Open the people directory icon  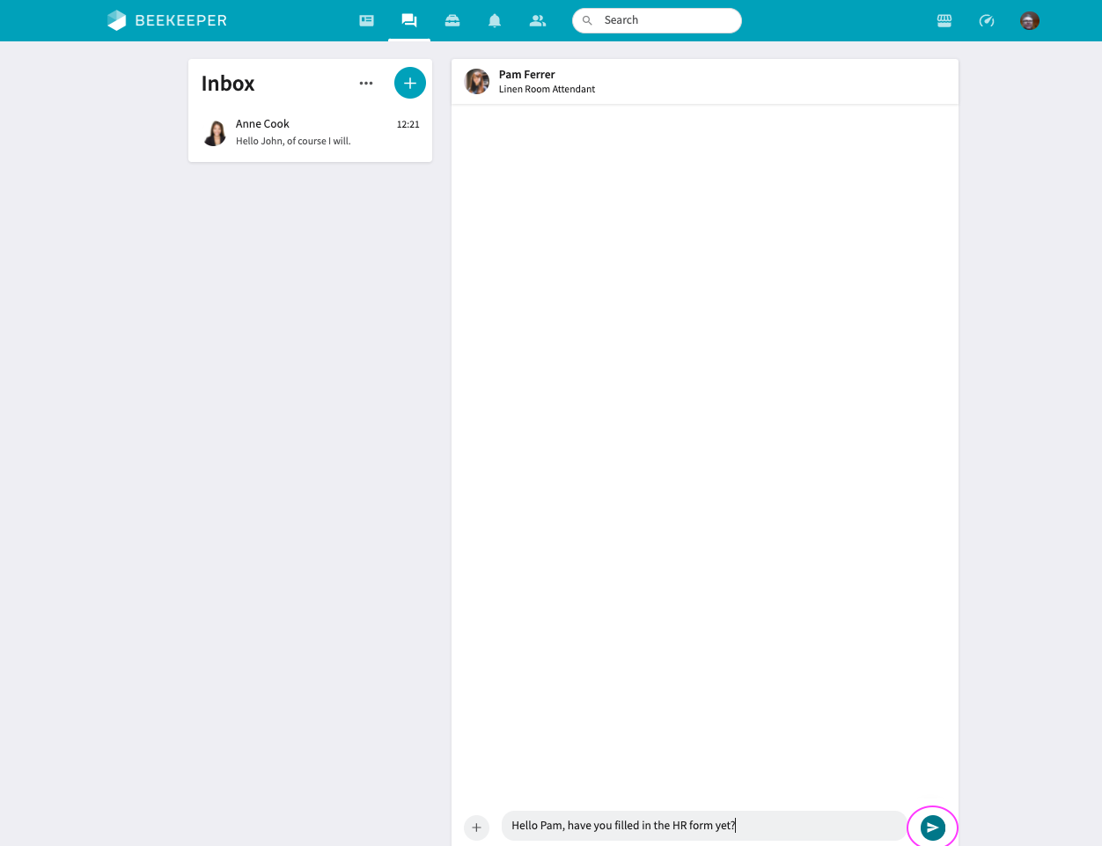point(538,20)
